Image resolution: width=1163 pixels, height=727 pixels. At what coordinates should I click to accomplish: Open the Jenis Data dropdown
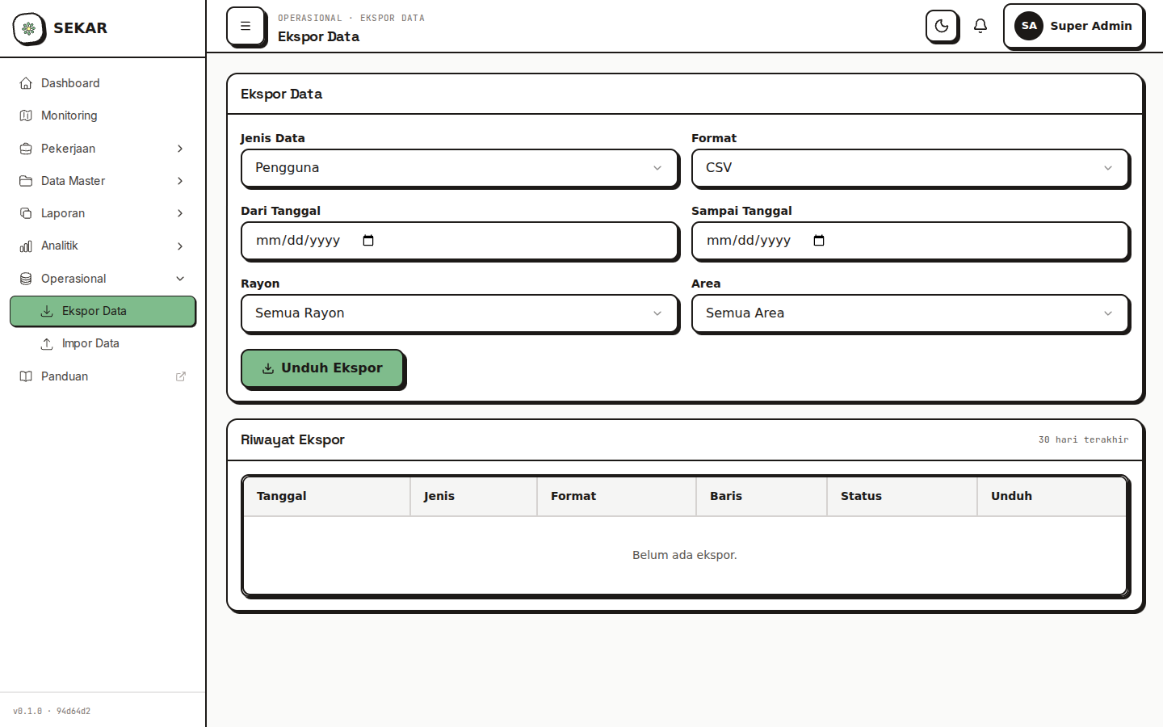tap(460, 168)
